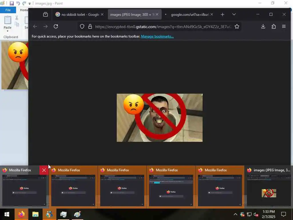Switch to google.com/url tab
Viewport: 293px width, 220px height.
tap(189, 14)
